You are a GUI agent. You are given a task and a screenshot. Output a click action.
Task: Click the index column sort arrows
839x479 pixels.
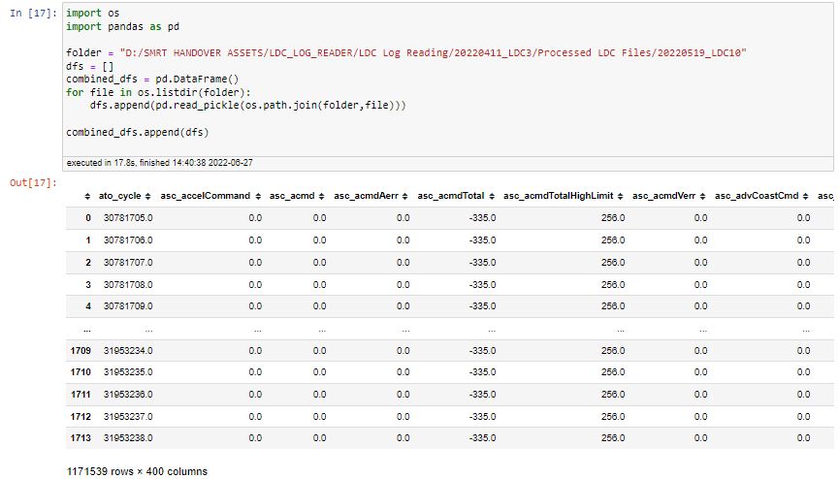point(87,197)
